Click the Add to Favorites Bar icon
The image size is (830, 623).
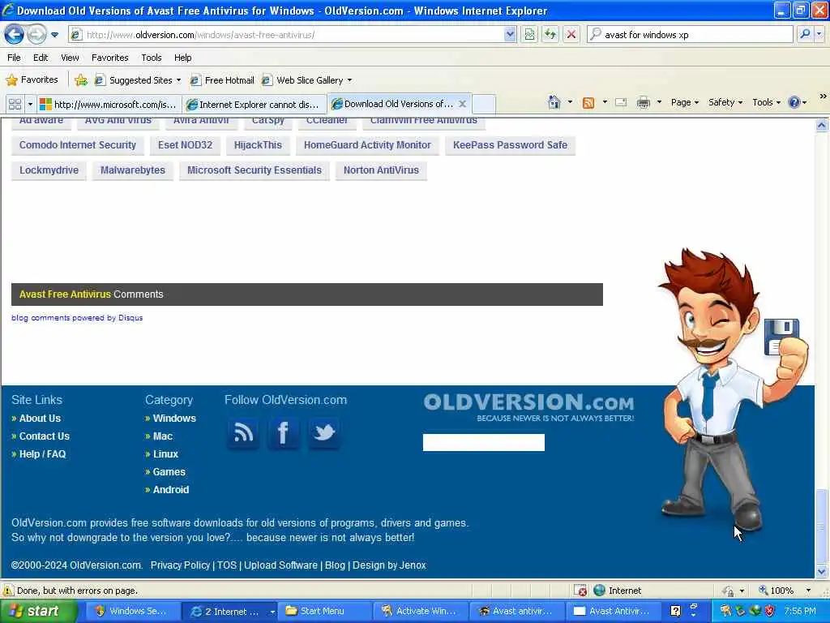click(81, 80)
